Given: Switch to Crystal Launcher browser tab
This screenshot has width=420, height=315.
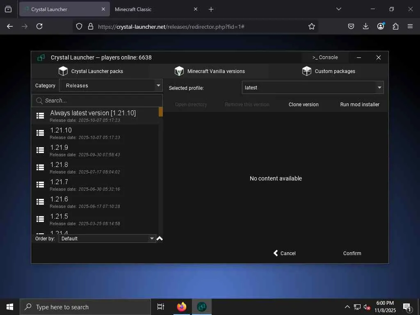Looking at the screenshot, I should (x=64, y=9).
